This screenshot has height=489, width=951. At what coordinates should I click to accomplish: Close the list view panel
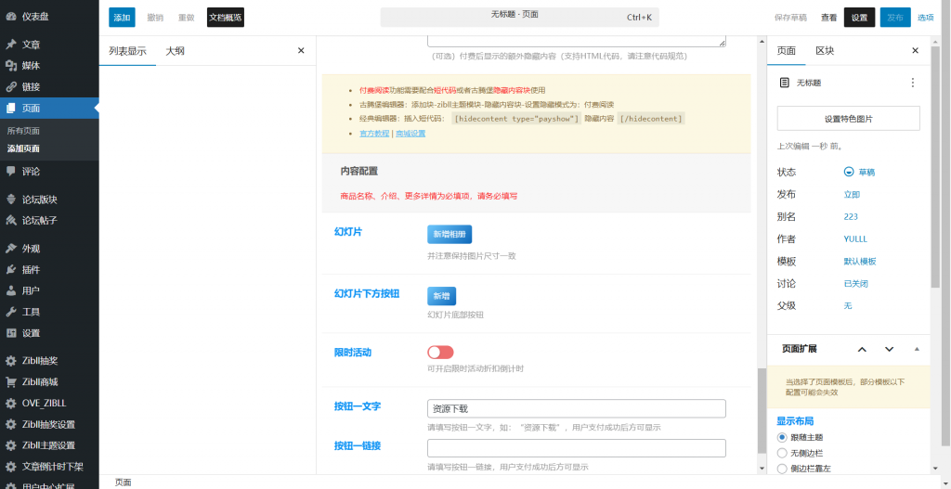pyautogui.click(x=301, y=51)
